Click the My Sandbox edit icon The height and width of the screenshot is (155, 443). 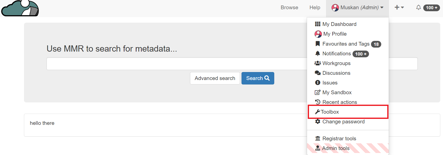(317, 92)
